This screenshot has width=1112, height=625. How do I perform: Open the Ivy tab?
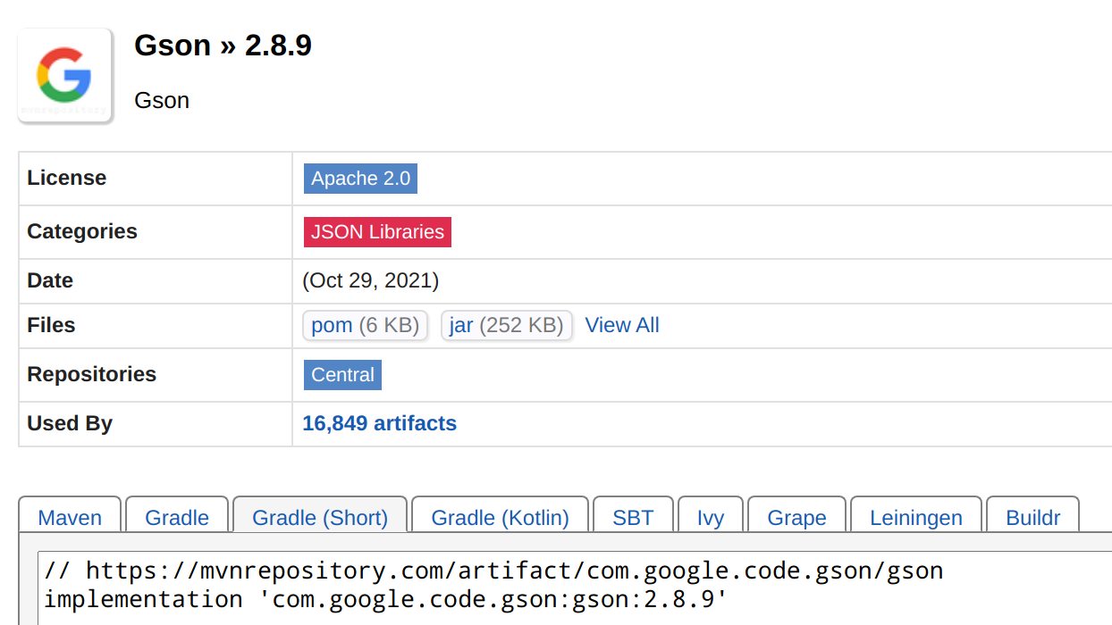pyautogui.click(x=711, y=517)
